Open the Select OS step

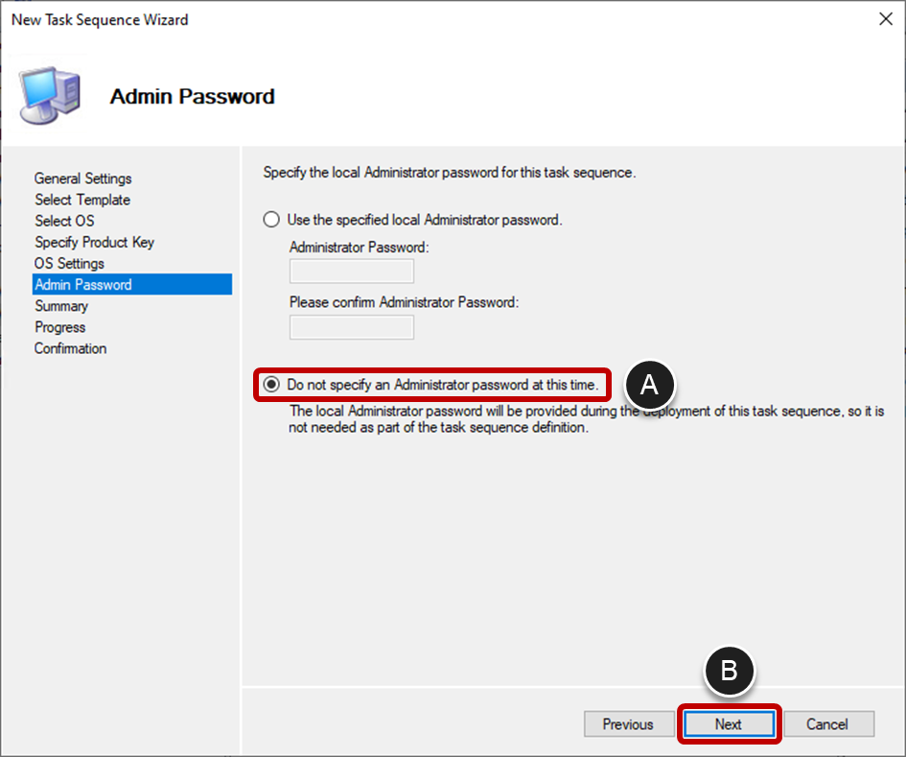pos(64,221)
